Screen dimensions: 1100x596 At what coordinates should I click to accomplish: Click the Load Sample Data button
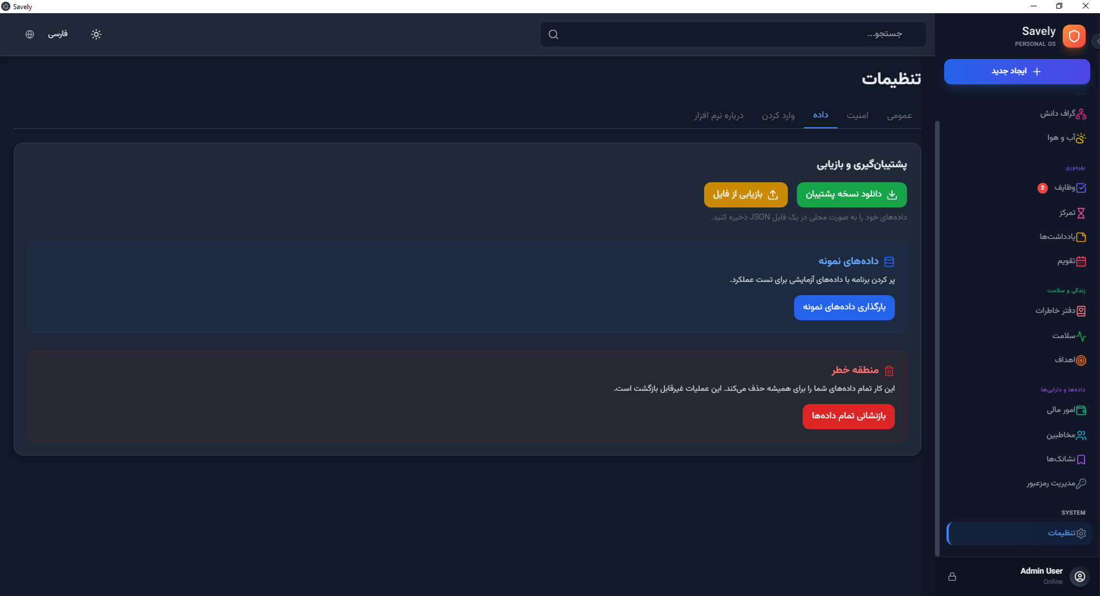click(844, 308)
